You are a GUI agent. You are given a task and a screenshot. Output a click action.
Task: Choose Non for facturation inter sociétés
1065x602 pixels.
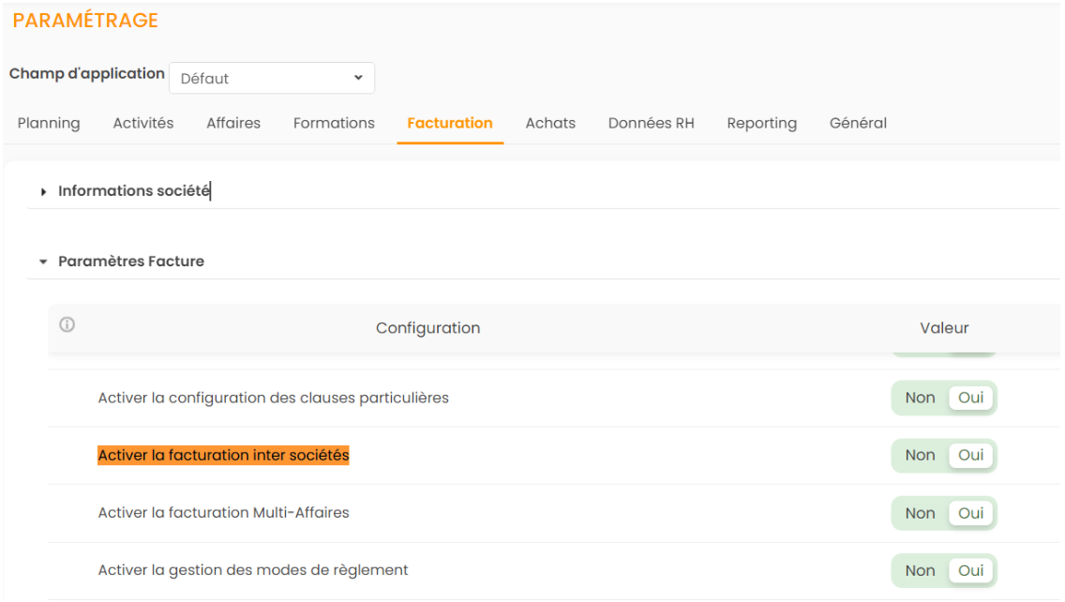click(x=920, y=456)
